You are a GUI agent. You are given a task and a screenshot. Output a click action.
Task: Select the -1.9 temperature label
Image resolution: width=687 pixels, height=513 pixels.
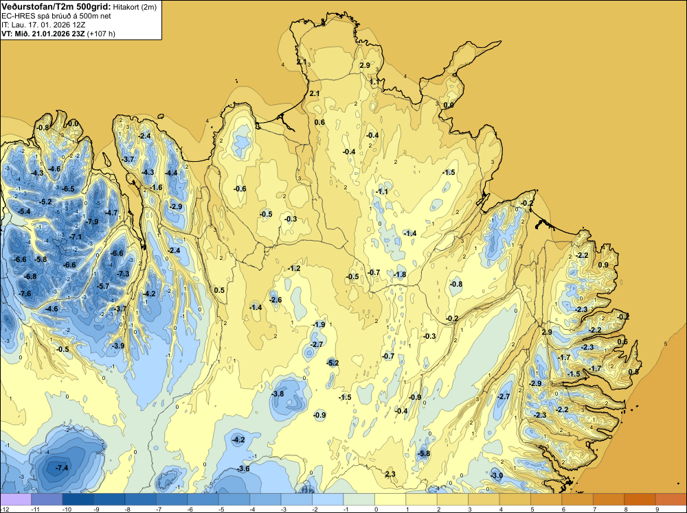[319, 324]
